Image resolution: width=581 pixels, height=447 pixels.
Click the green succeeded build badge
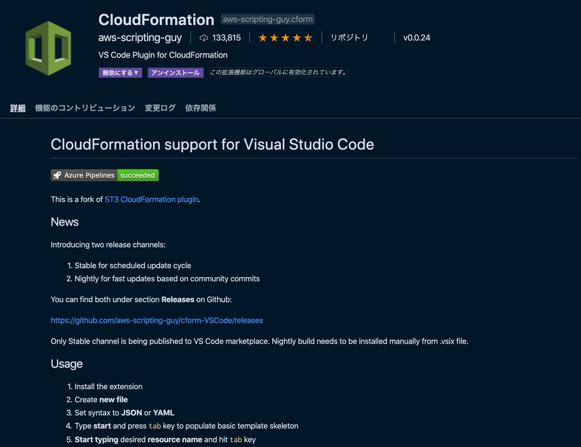[137, 175]
